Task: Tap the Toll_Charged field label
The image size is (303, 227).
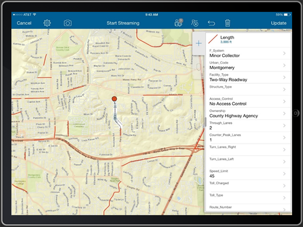Action: [219, 183]
